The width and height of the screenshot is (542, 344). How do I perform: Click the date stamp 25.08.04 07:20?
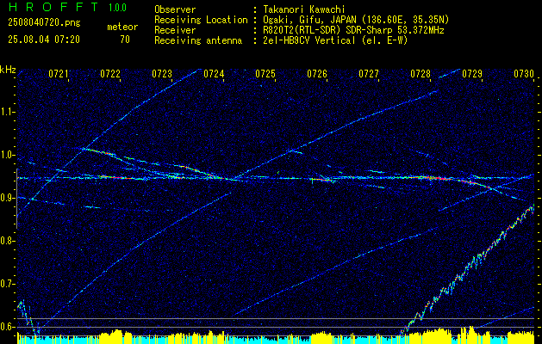point(44,40)
